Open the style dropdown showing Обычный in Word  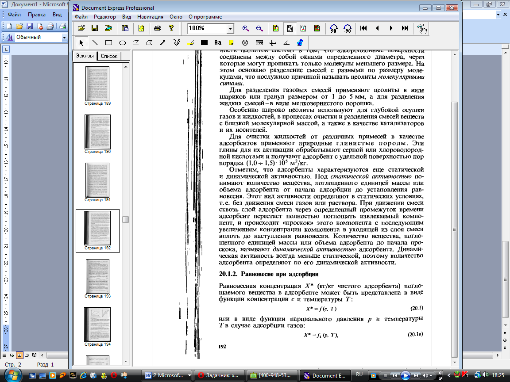(64, 38)
